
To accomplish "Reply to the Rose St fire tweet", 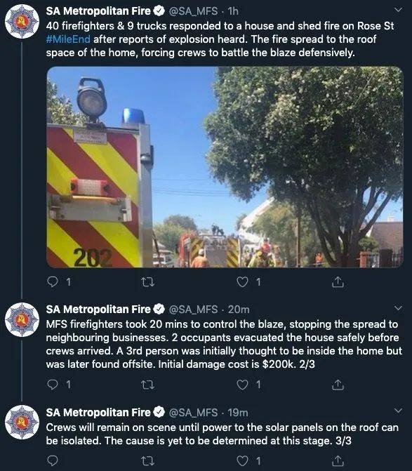I will [53, 281].
